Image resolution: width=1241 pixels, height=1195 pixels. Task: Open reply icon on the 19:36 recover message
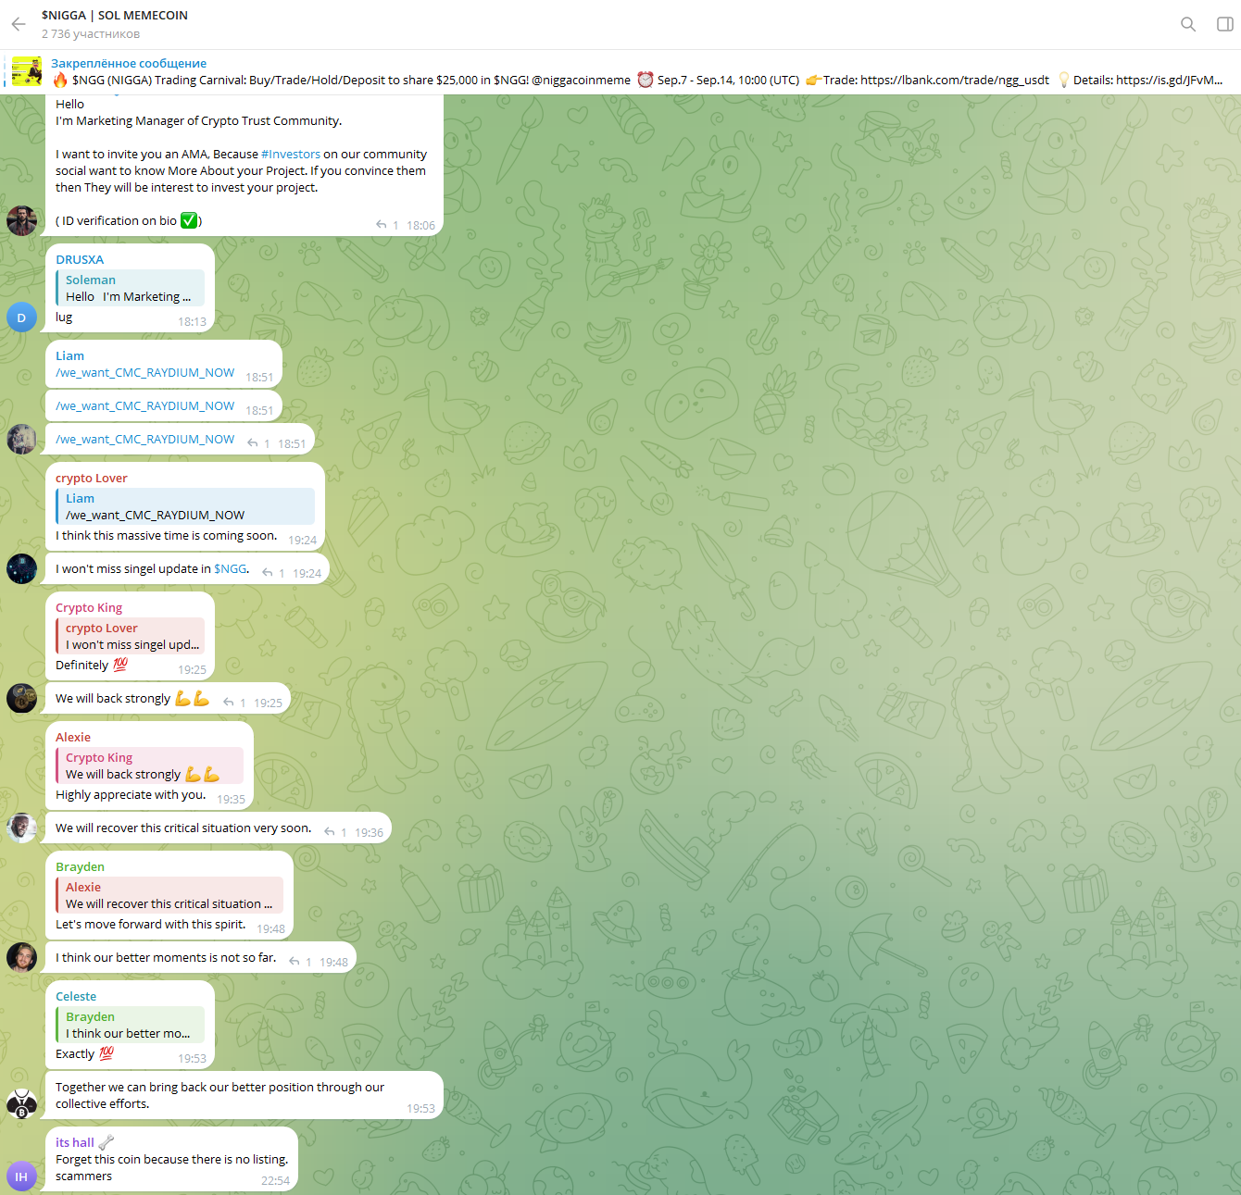330,832
